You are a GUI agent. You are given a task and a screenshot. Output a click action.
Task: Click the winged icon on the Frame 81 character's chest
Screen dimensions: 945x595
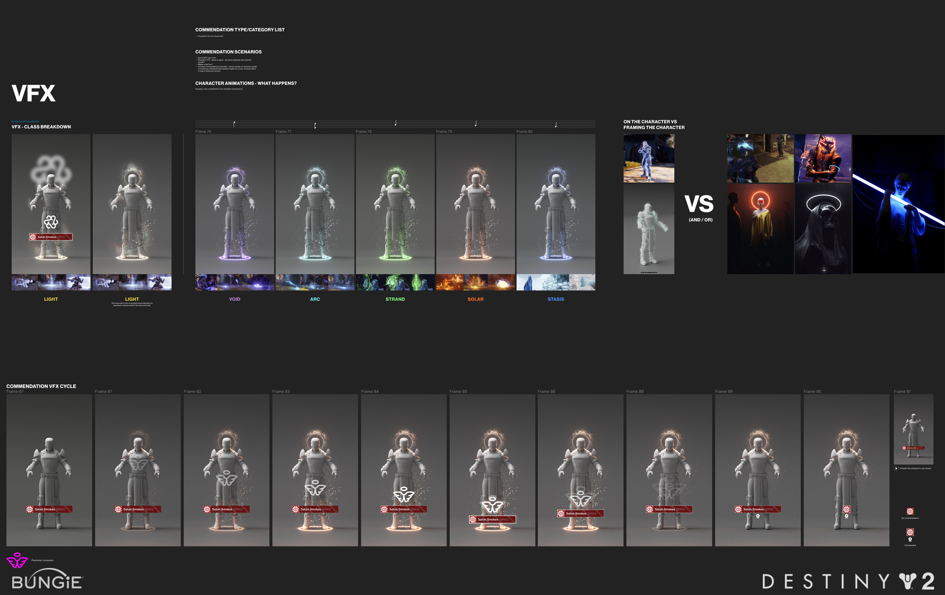click(x=138, y=462)
